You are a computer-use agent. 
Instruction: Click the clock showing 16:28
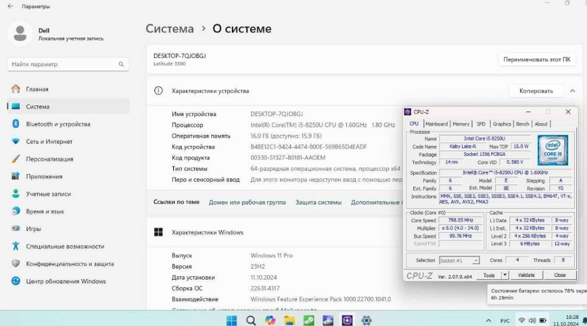pyautogui.click(x=572, y=317)
